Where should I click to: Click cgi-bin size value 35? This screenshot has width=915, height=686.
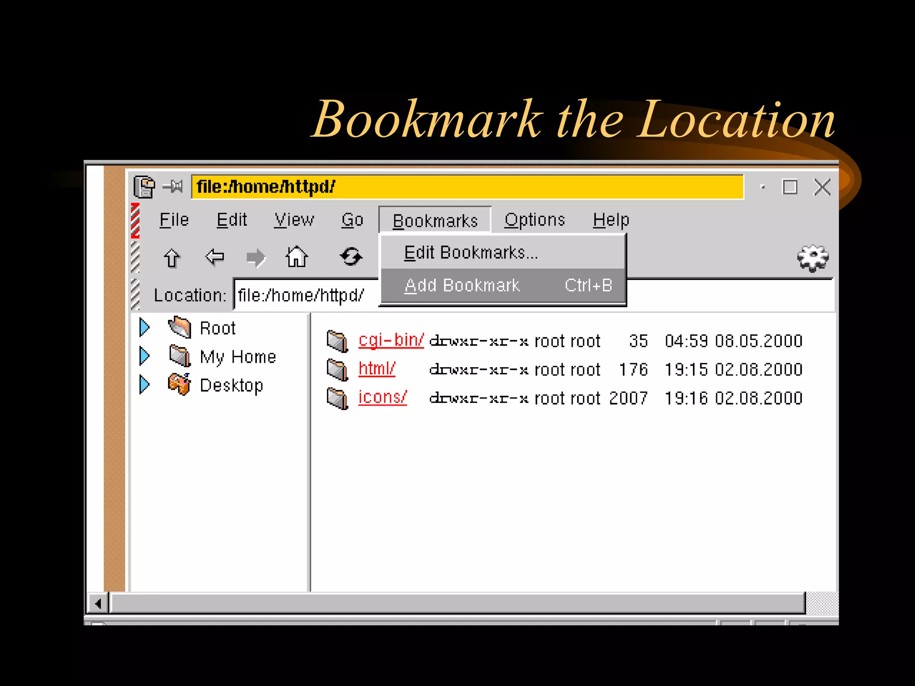638,341
